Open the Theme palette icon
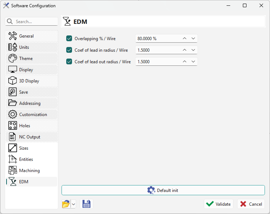270x214 pixels. tap(13, 59)
